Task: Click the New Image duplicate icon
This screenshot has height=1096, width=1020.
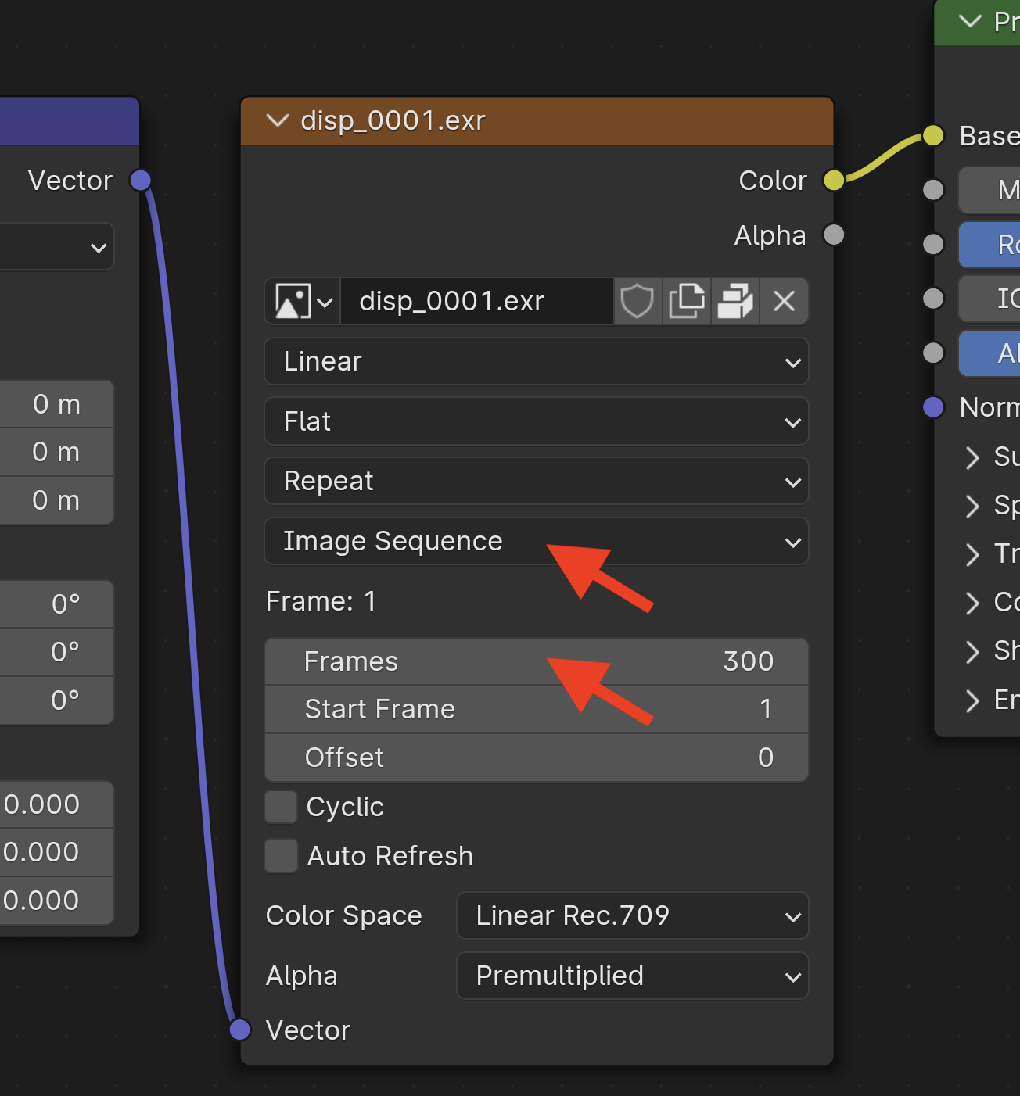Action: pos(687,302)
